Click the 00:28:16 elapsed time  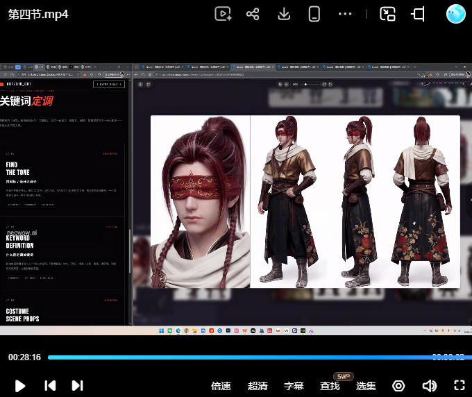click(24, 357)
